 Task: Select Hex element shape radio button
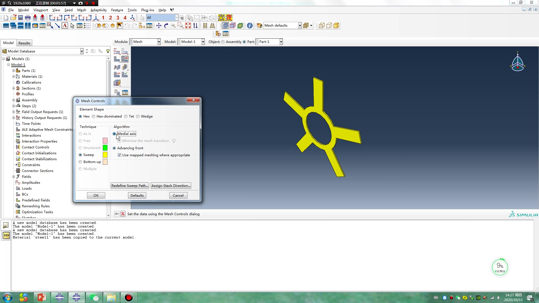click(81, 116)
